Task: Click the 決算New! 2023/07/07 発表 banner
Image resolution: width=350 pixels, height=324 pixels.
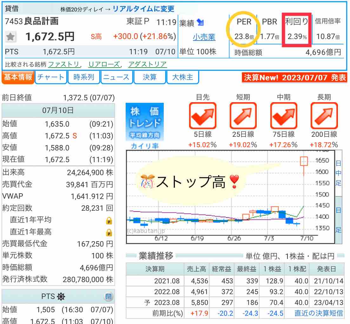Action: click(x=294, y=77)
